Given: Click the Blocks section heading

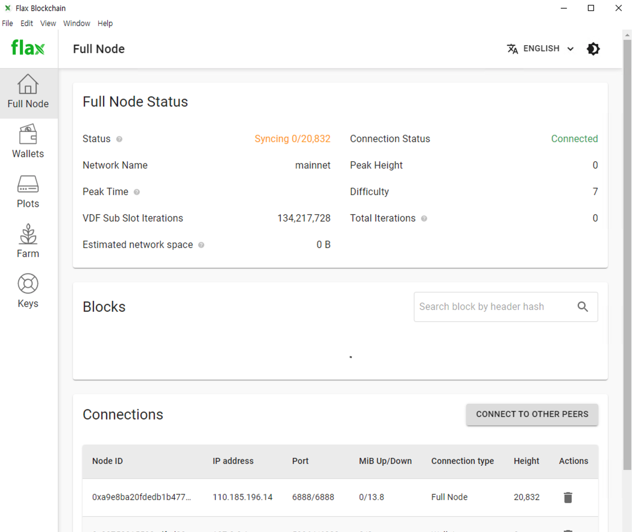Looking at the screenshot, I should [104, 307].
